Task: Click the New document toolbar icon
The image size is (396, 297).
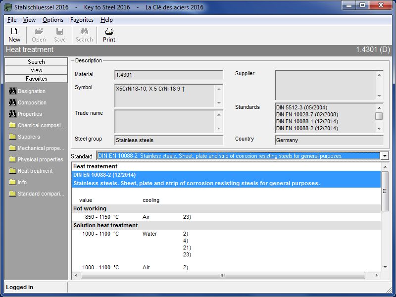Action: (x=14, y=31)
